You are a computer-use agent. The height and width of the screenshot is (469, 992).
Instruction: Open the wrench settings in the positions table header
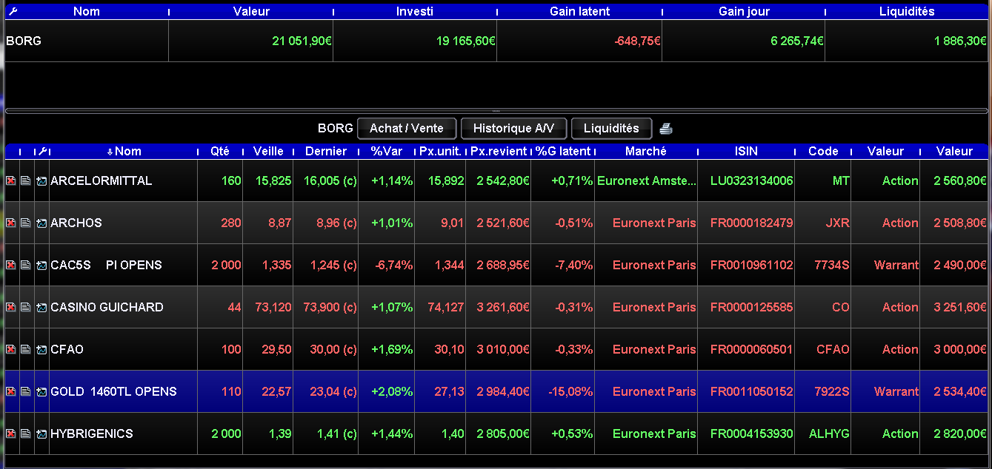pyautogui.click(x=42, y=151)
